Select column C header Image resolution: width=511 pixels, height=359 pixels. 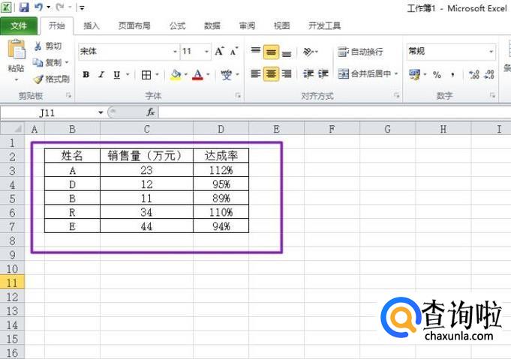click(x=146, y=129)
